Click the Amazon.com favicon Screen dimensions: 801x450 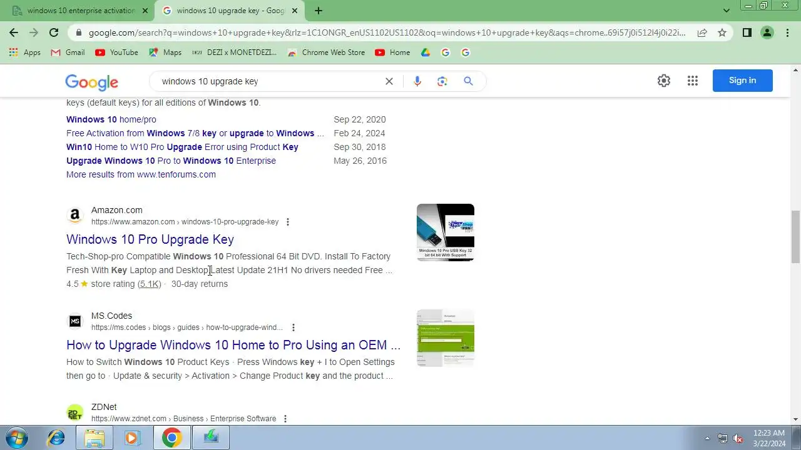coord(75,216)
